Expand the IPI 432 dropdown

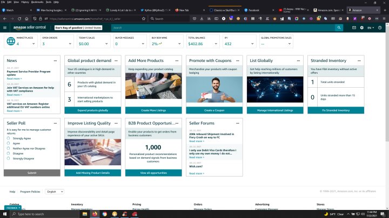tap(252, 44)
